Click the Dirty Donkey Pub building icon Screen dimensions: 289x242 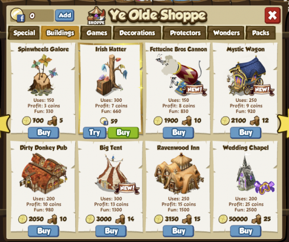tap(43, 173)
